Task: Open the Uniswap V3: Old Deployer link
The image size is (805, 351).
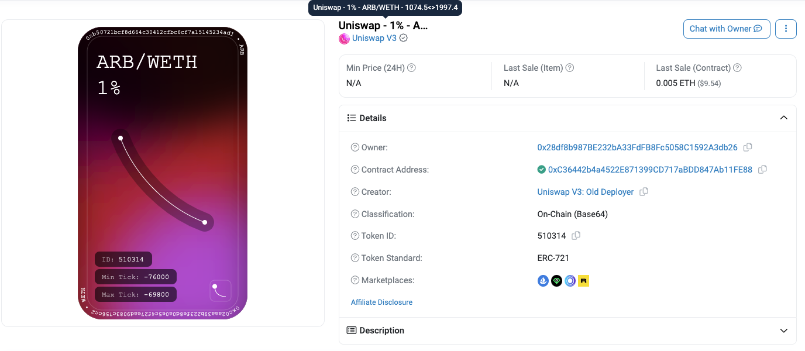Action: [x=585, y=192]
